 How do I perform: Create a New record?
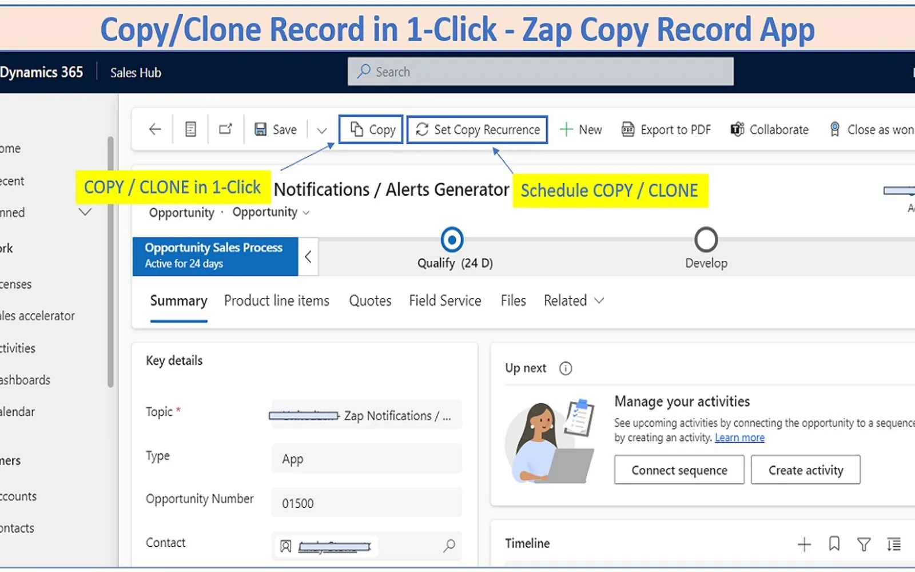click(580, 129)
